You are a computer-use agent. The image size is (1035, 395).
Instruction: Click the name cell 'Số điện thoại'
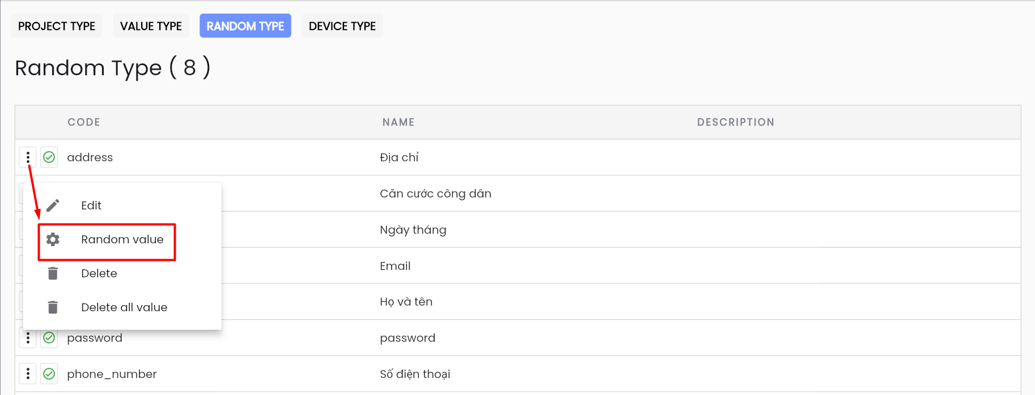(415, 374)
